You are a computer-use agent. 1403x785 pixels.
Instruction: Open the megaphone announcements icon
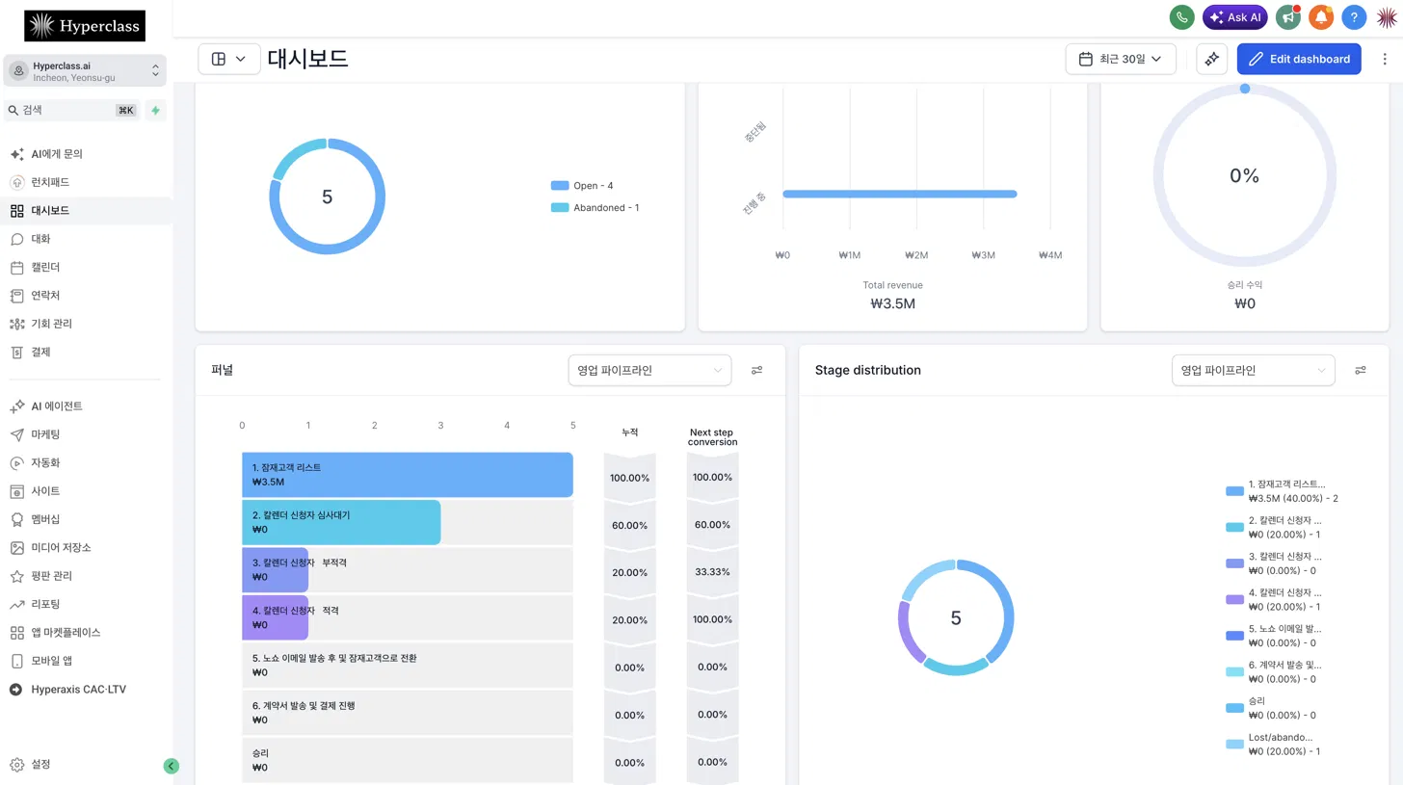tap(1287, 17)
